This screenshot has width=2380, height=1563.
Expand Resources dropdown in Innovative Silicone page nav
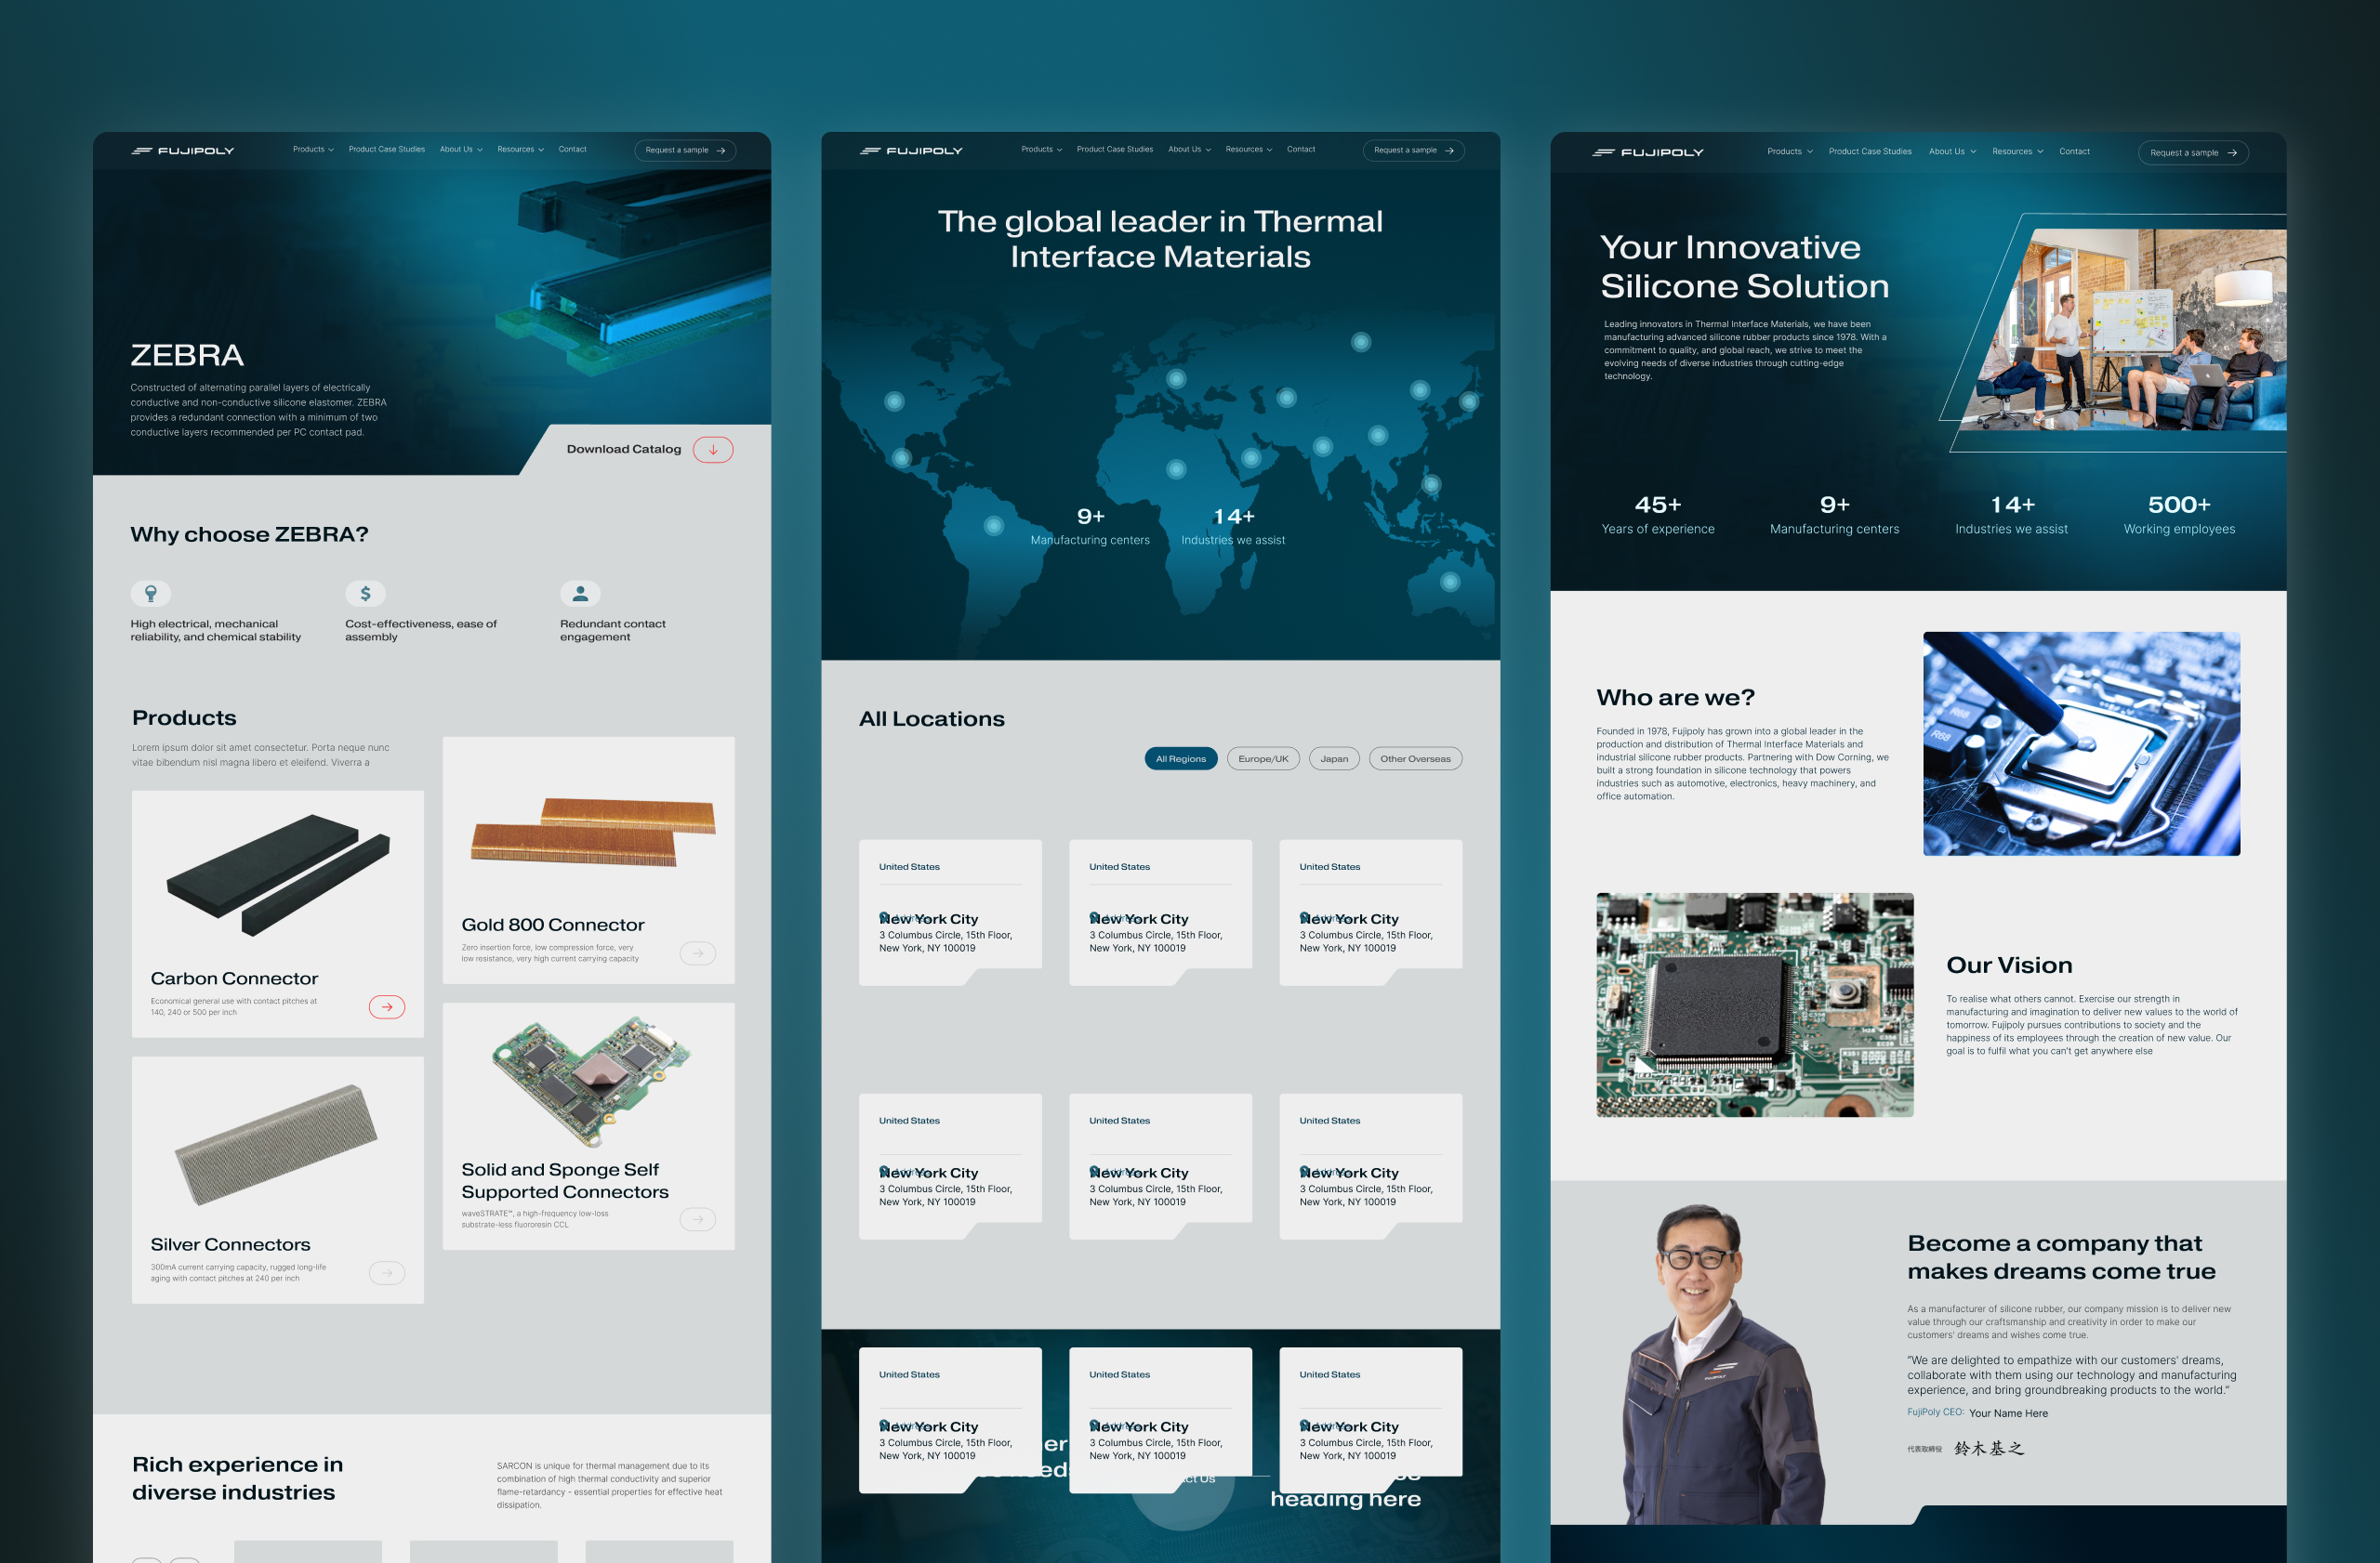pyautogui.click(x=2017, y=151)
